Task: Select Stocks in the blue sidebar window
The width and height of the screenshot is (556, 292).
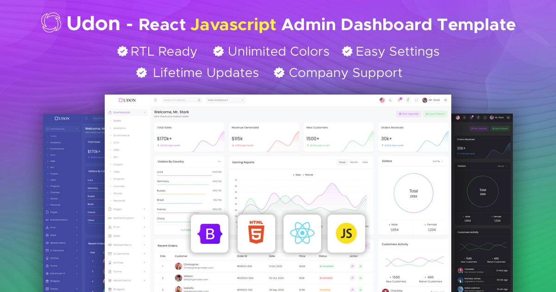Action: pos(54,198)
